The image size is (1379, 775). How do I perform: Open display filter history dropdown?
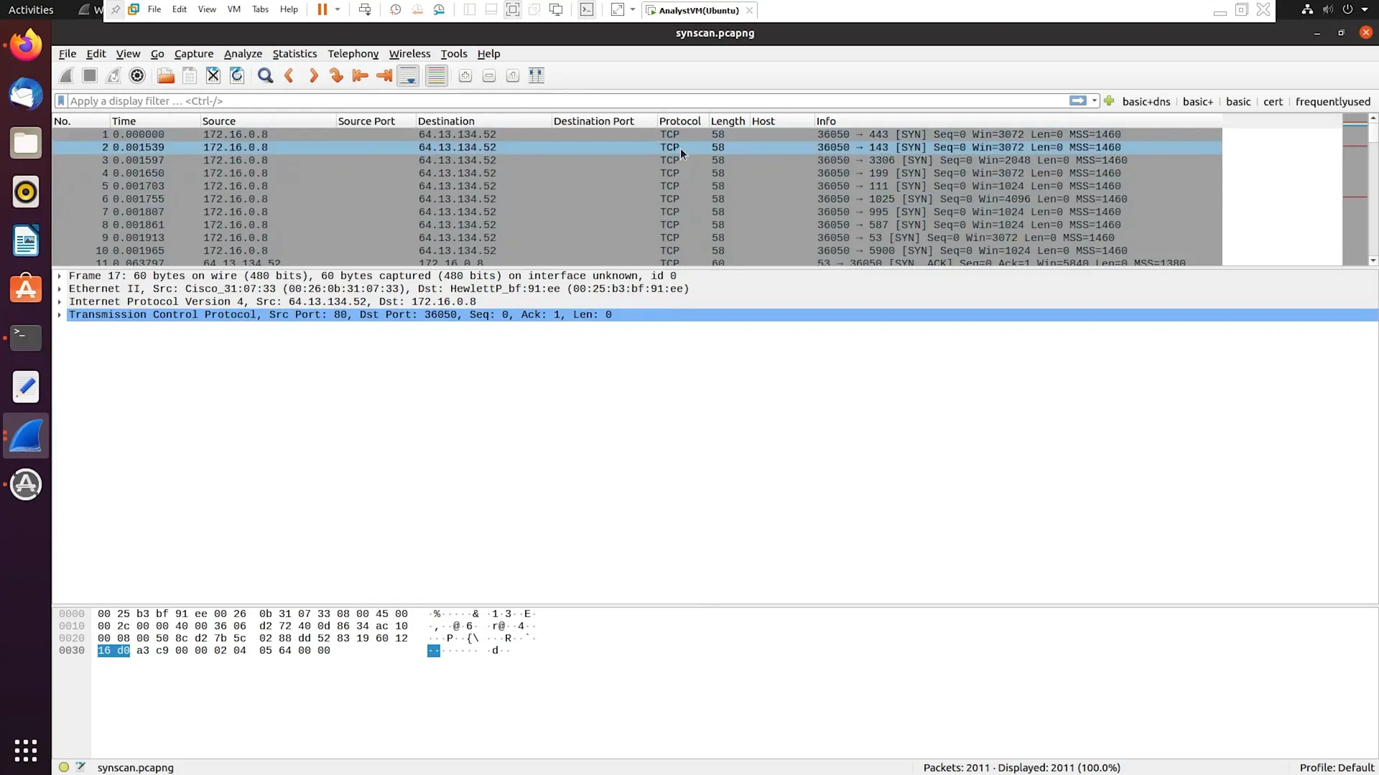(1095, 100)
